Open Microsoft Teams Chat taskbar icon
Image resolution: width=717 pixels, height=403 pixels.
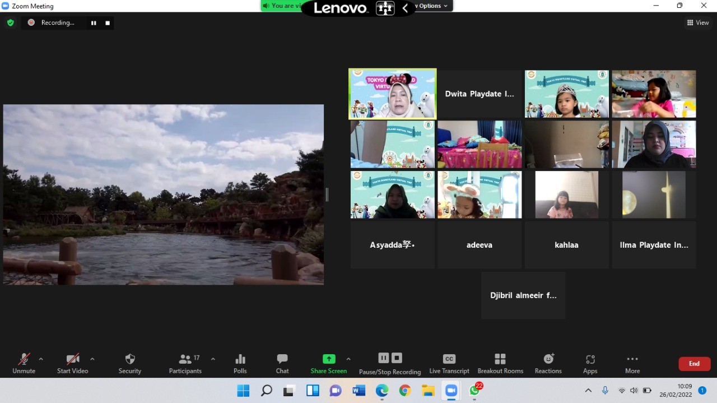coord(336,391)
